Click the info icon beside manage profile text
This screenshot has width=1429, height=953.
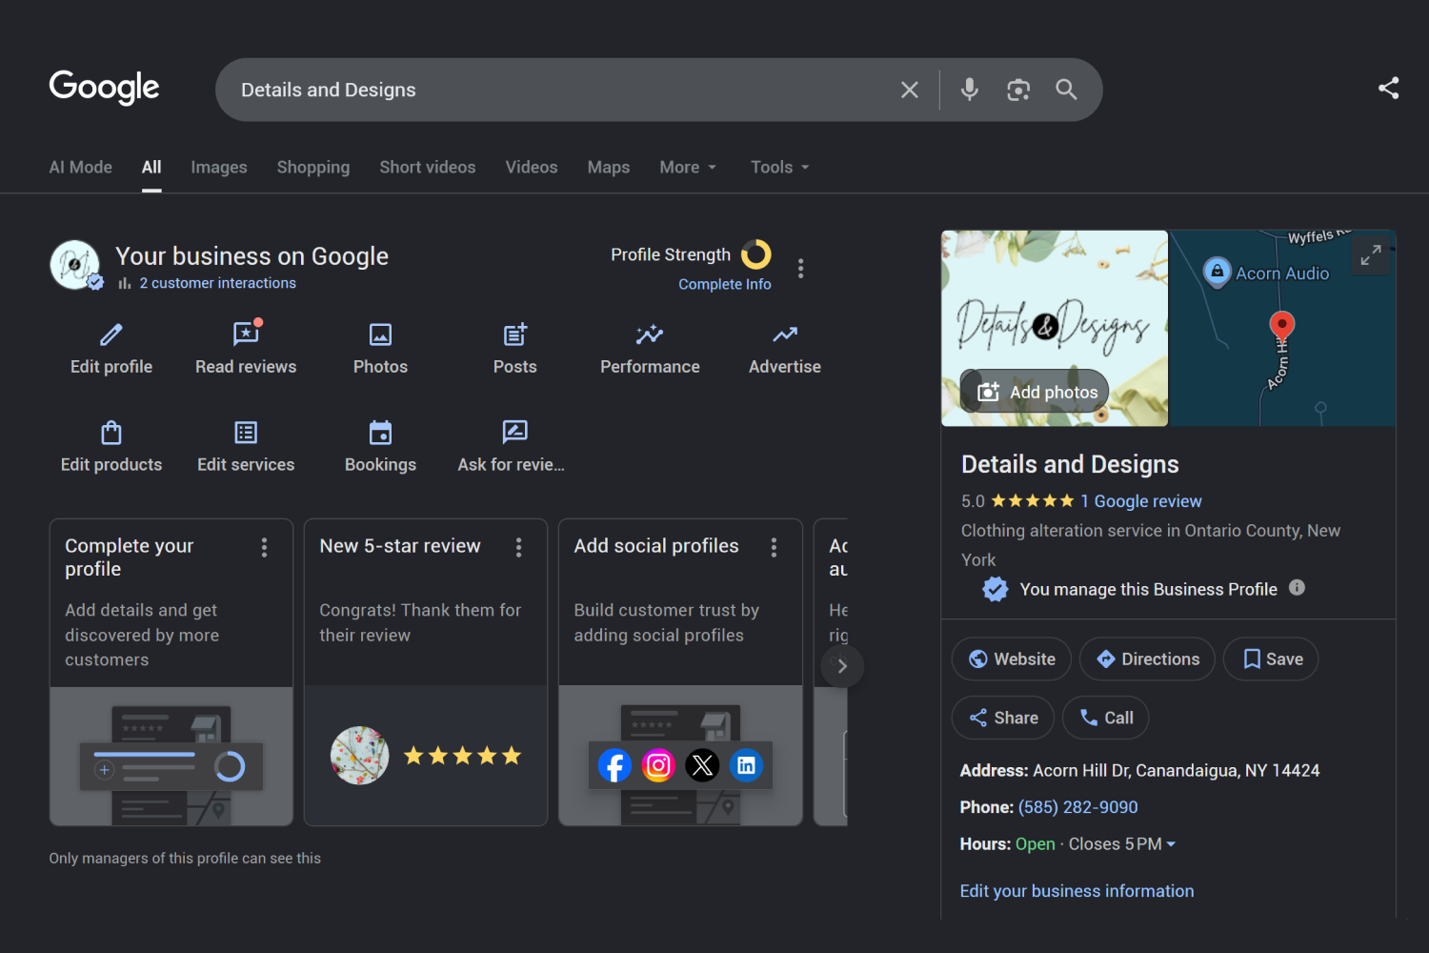1297,588
